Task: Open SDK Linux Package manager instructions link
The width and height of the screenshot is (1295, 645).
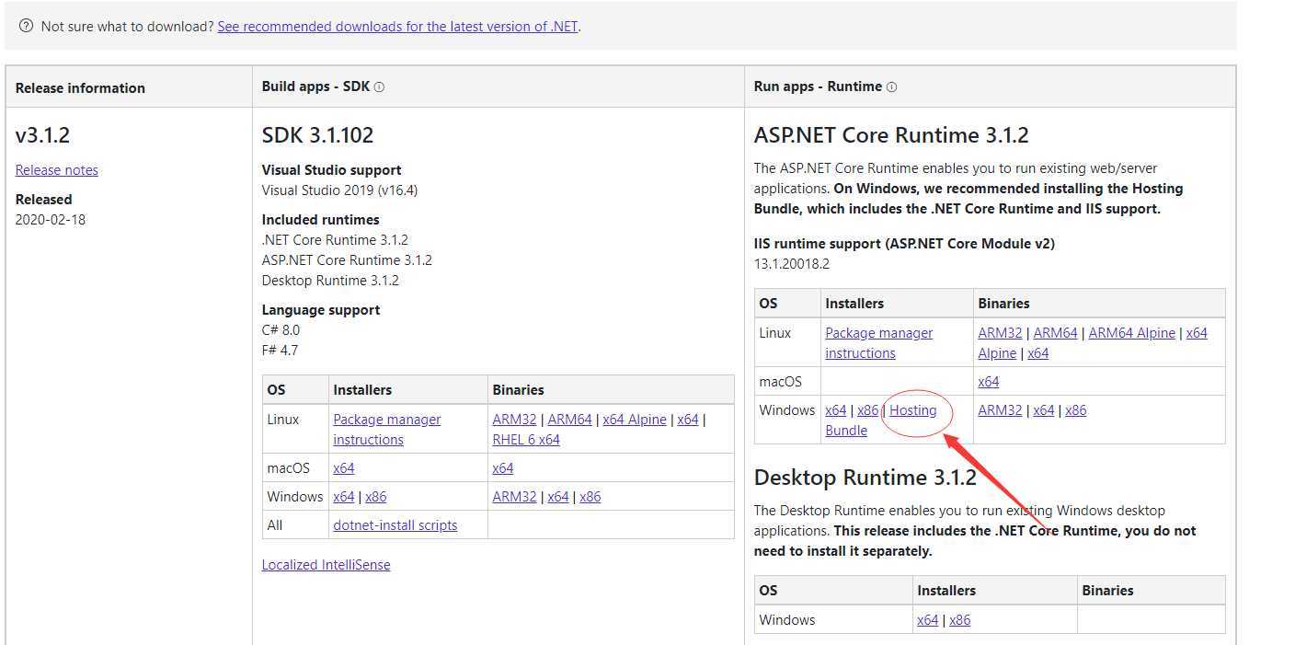Action: pos(387,429)
